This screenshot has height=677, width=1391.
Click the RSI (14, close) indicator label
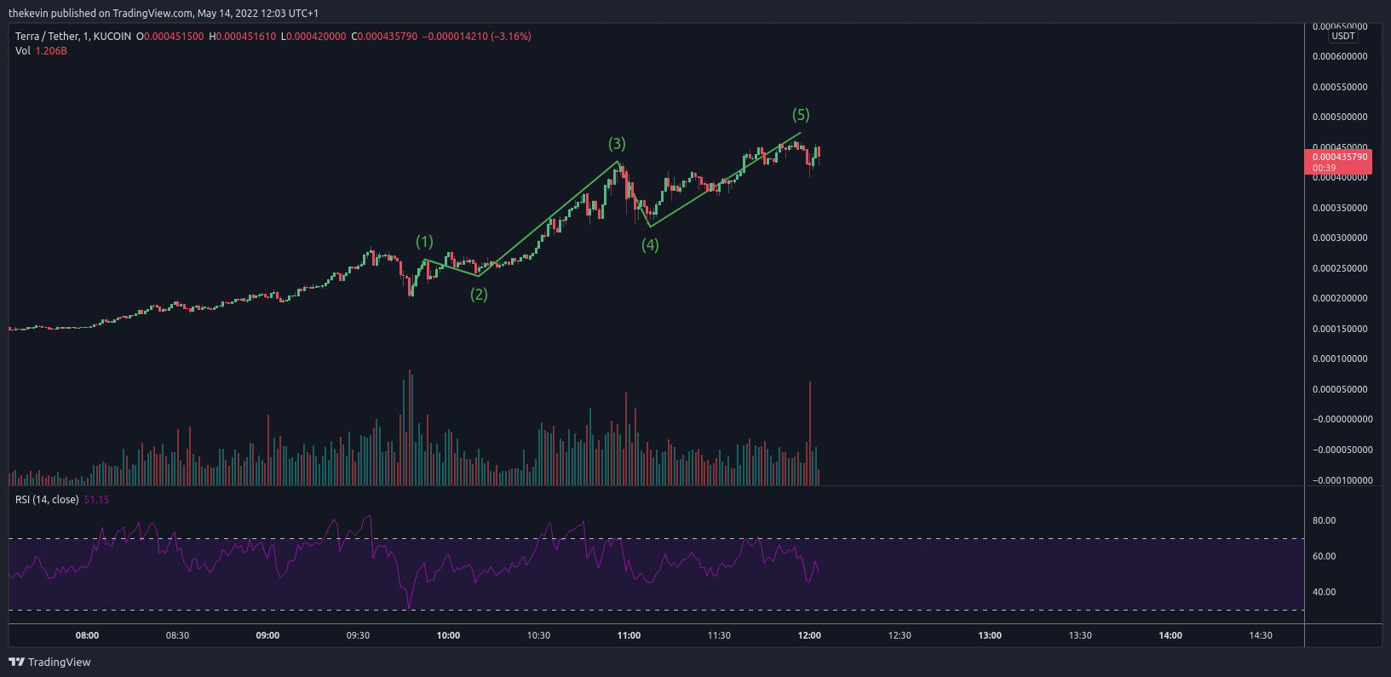(47, 500)
